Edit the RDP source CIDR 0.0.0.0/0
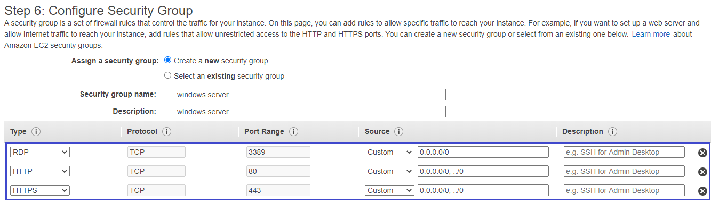711x202 pixels. pyautogui.click(x=483, y=152)
